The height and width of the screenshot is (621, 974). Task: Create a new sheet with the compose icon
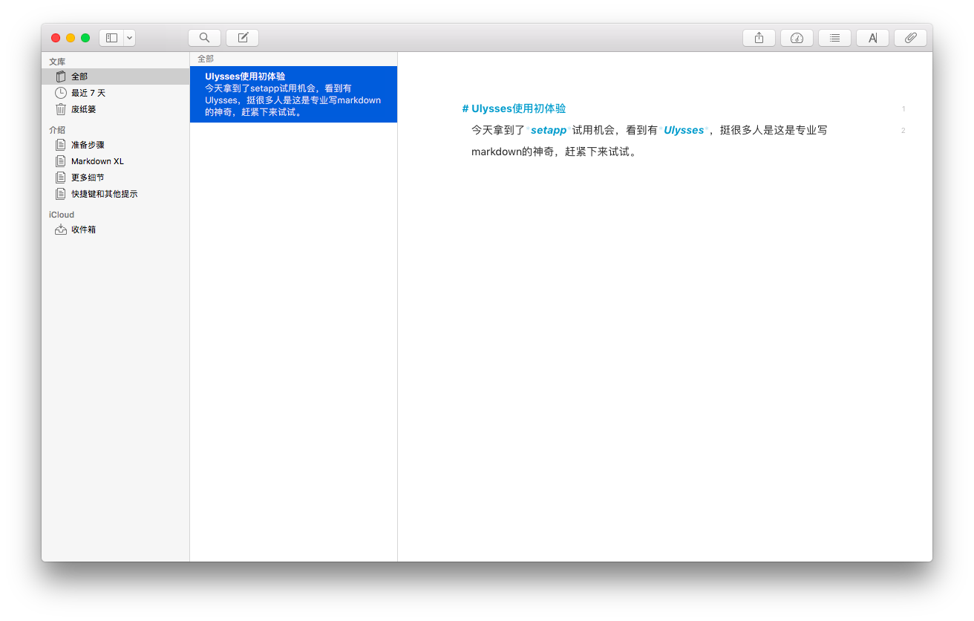click(242, 37)
